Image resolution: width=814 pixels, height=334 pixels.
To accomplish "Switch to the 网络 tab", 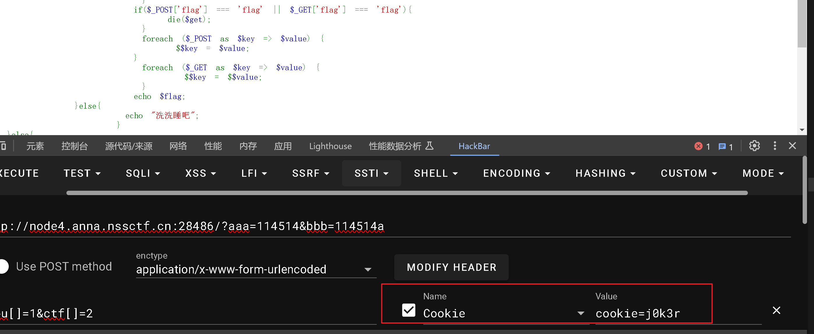I will [x=178, y=146].
